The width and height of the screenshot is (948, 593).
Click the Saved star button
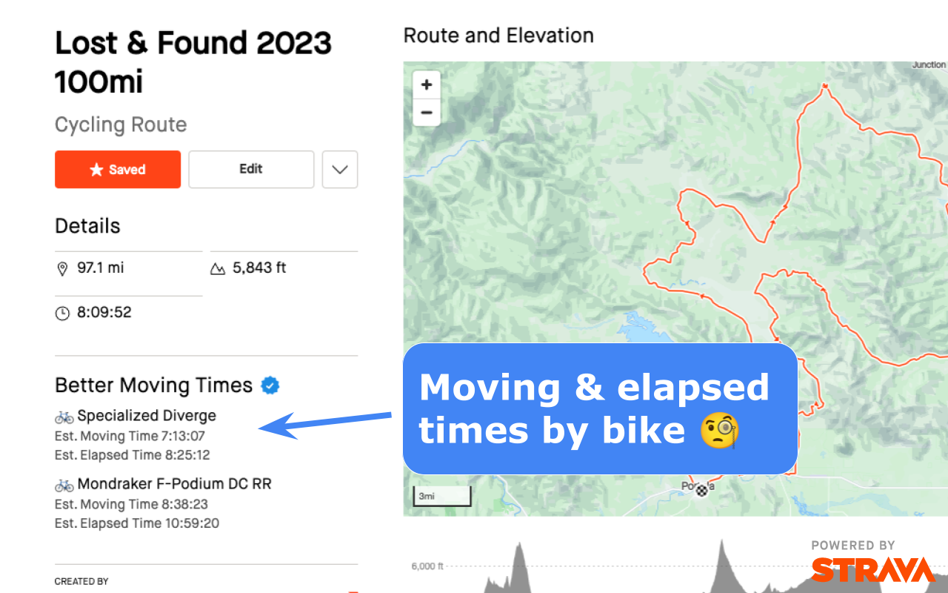point(118,170)
